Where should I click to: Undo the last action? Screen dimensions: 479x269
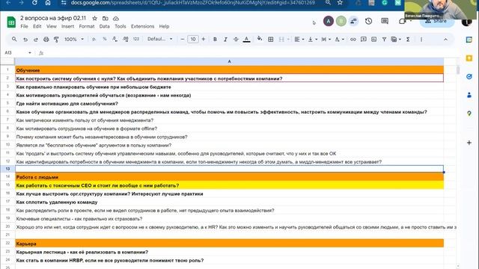pyautogui.click(x=25, y=40)
